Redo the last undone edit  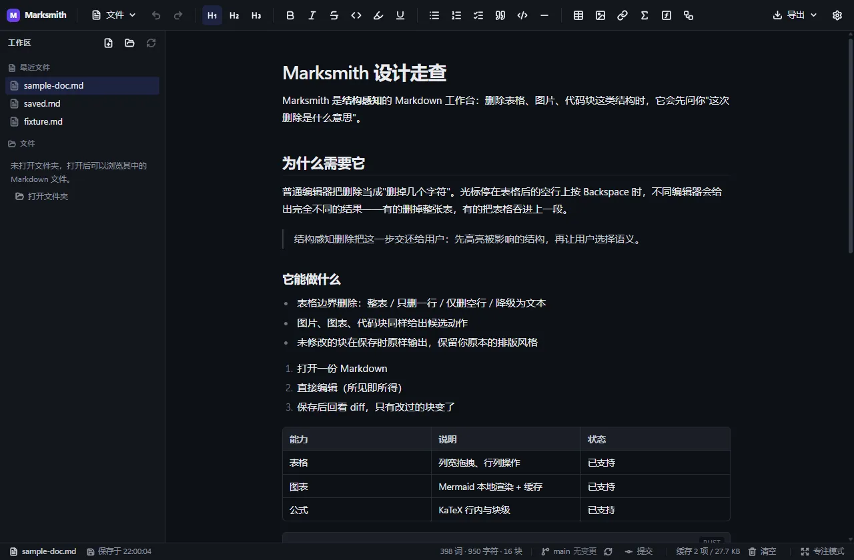tap(178, 15)
